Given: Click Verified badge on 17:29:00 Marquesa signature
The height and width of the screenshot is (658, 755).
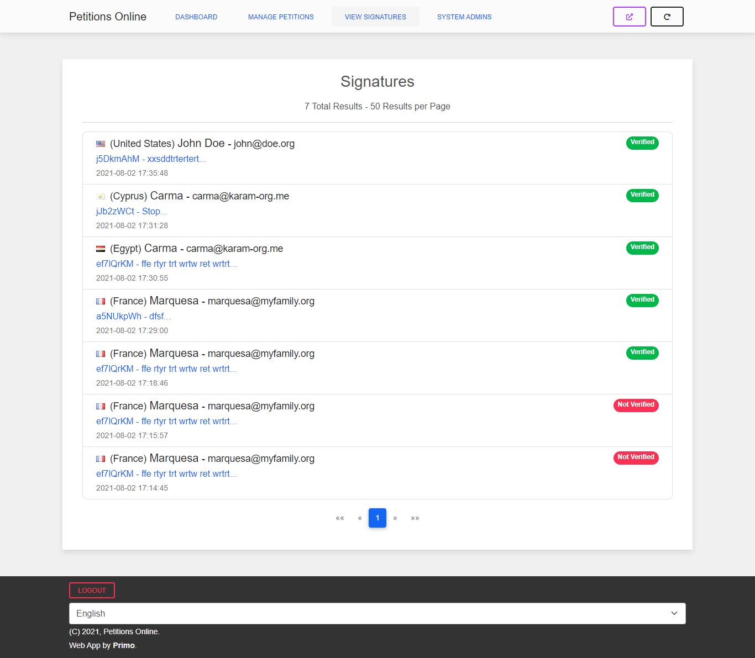Looking at the screenshot, I should (642, 300).
